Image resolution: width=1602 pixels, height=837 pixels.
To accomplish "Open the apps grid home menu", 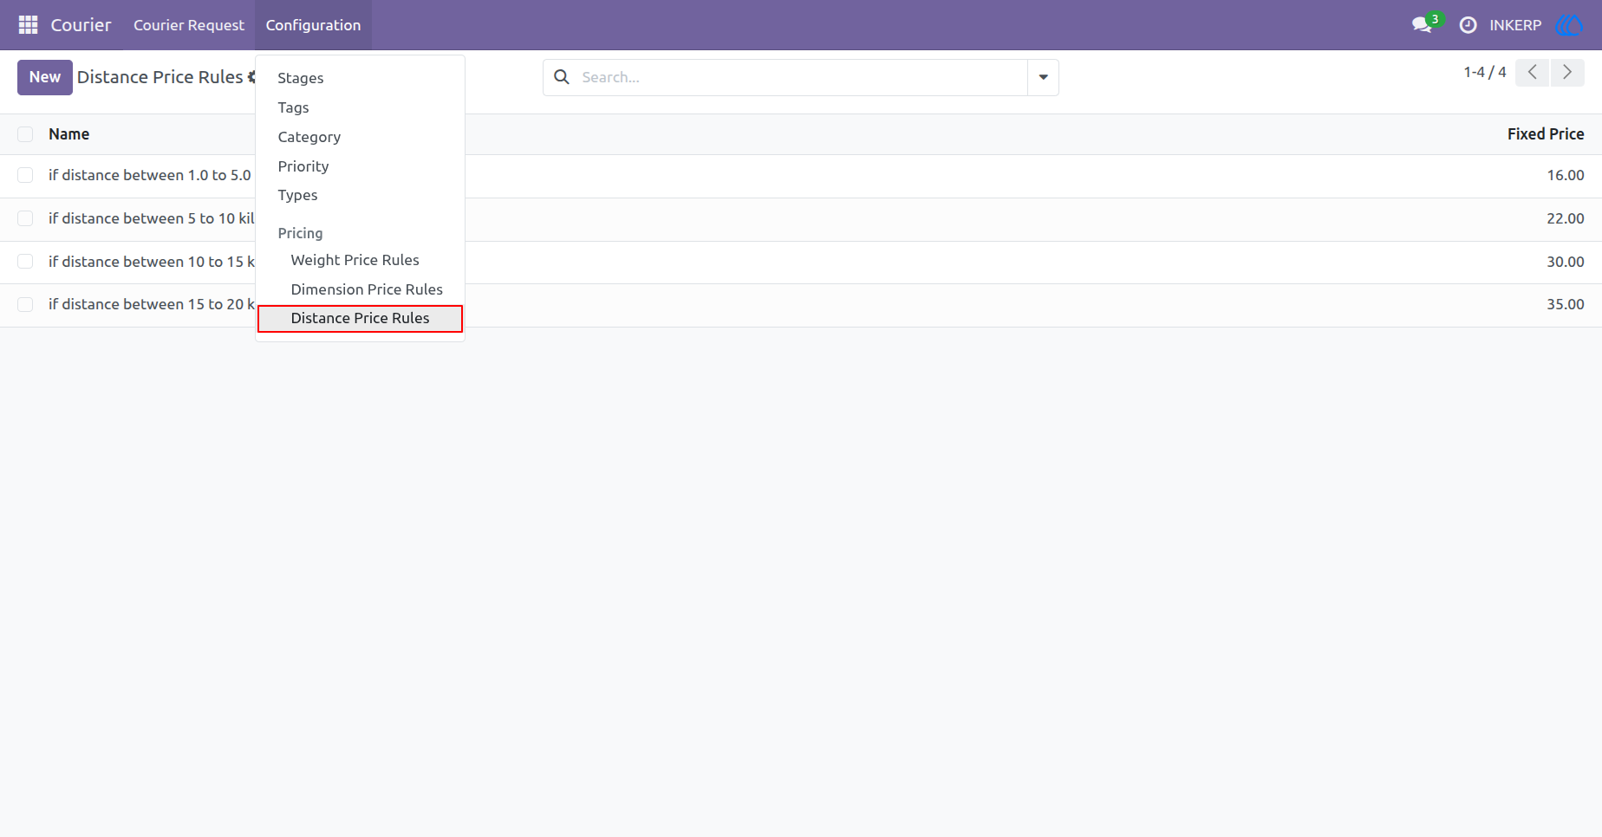I will 28,25.
